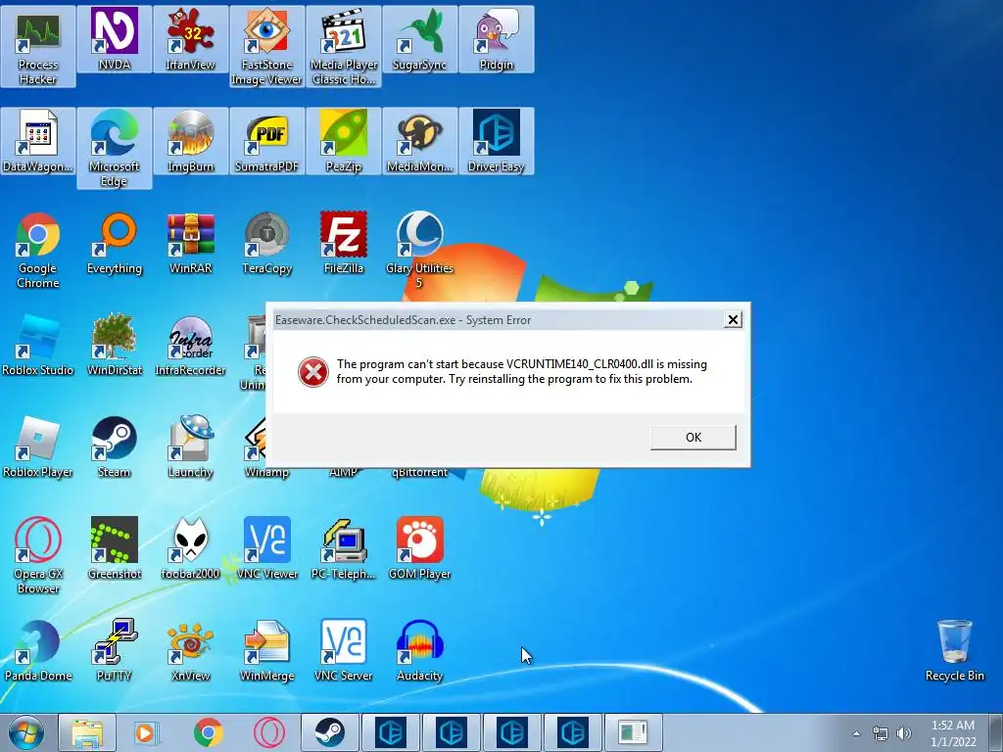The width and height of the screenshot is (1003, 752).
Task: Open foobar2000 desktop shortcut
Action: click(x=190, y=548)
